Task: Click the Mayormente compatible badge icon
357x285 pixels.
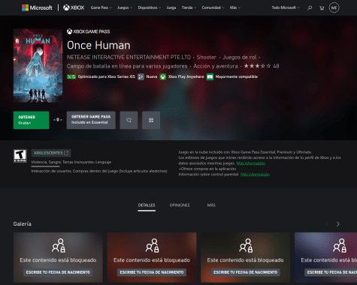Action: click(210, 76)
